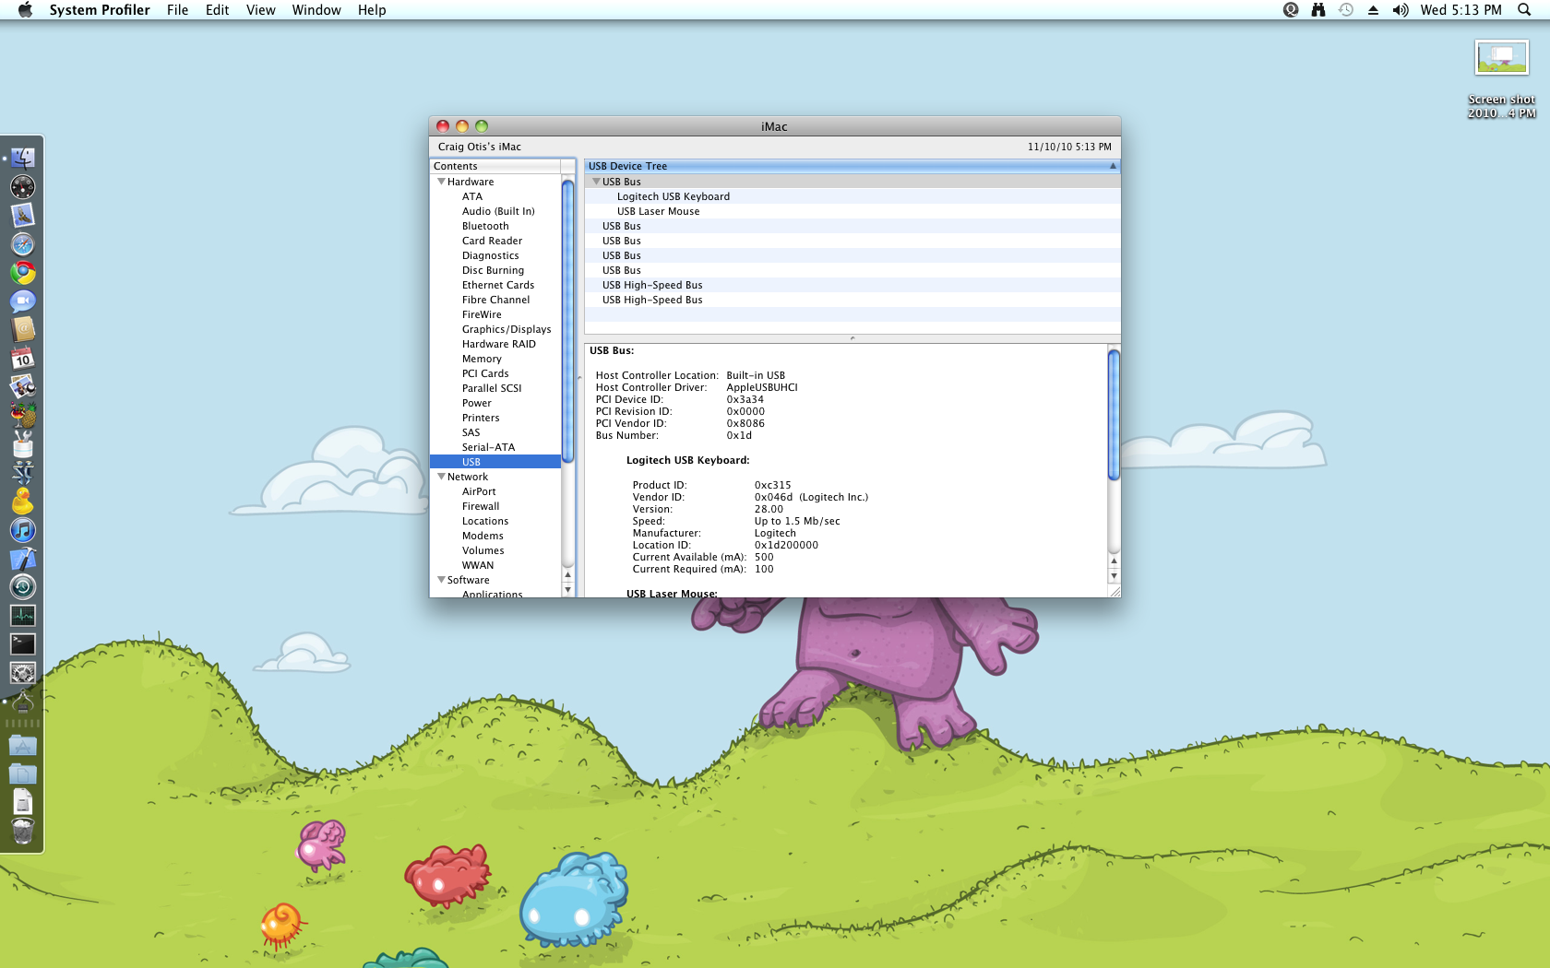Screen dimensions: 1550x968
Task: Open the Apple menu
Action: coord(25,10)
